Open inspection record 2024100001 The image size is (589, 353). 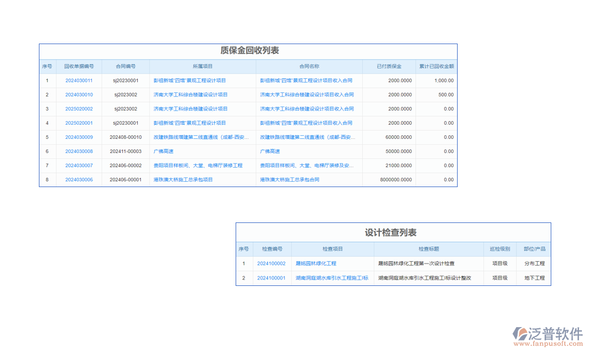point(271,278)
